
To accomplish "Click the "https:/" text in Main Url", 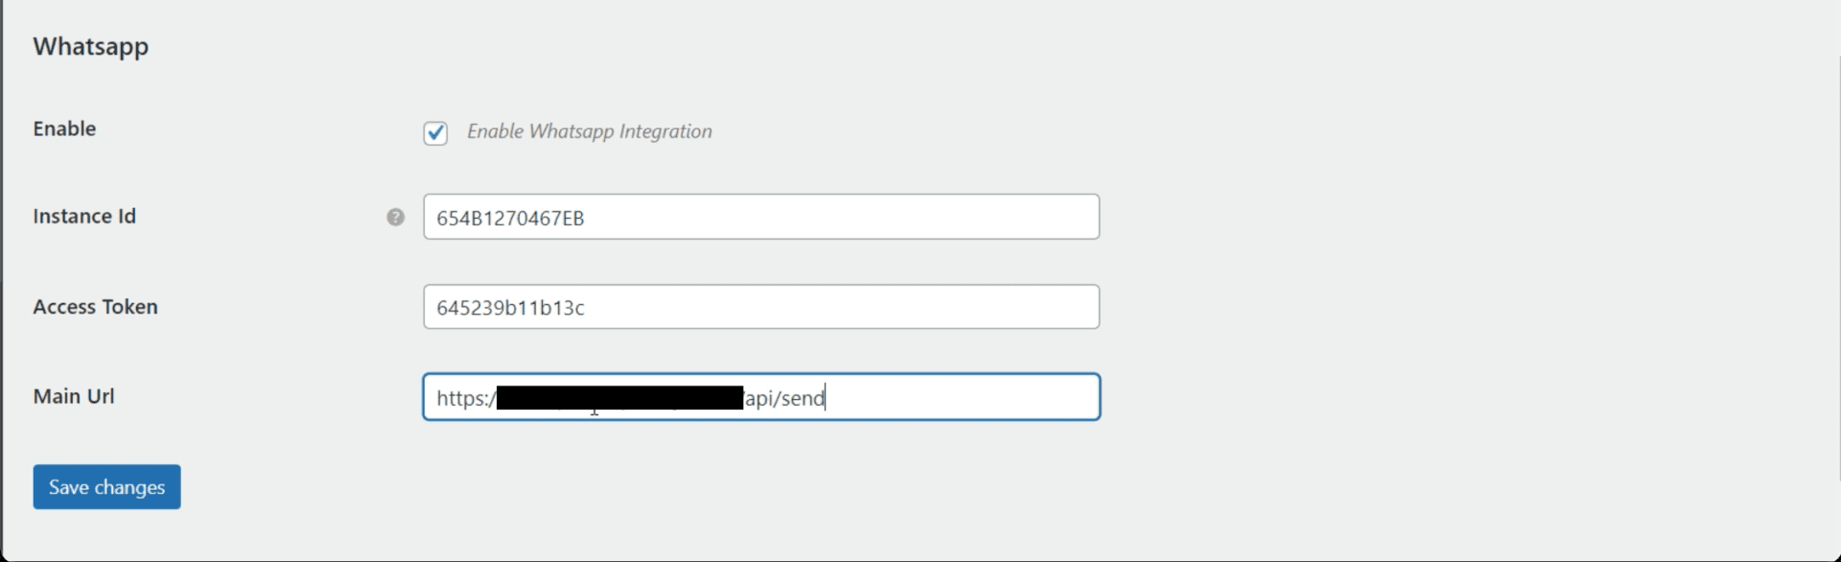I will 465,398.
